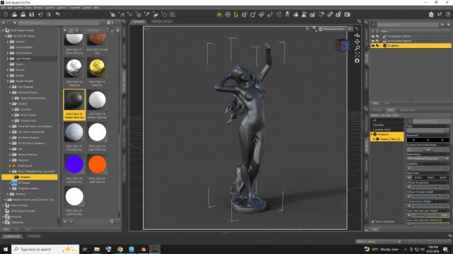Toggle the Show Sub Items checkbox
The image size is (453, 254).
coord(373,222)
